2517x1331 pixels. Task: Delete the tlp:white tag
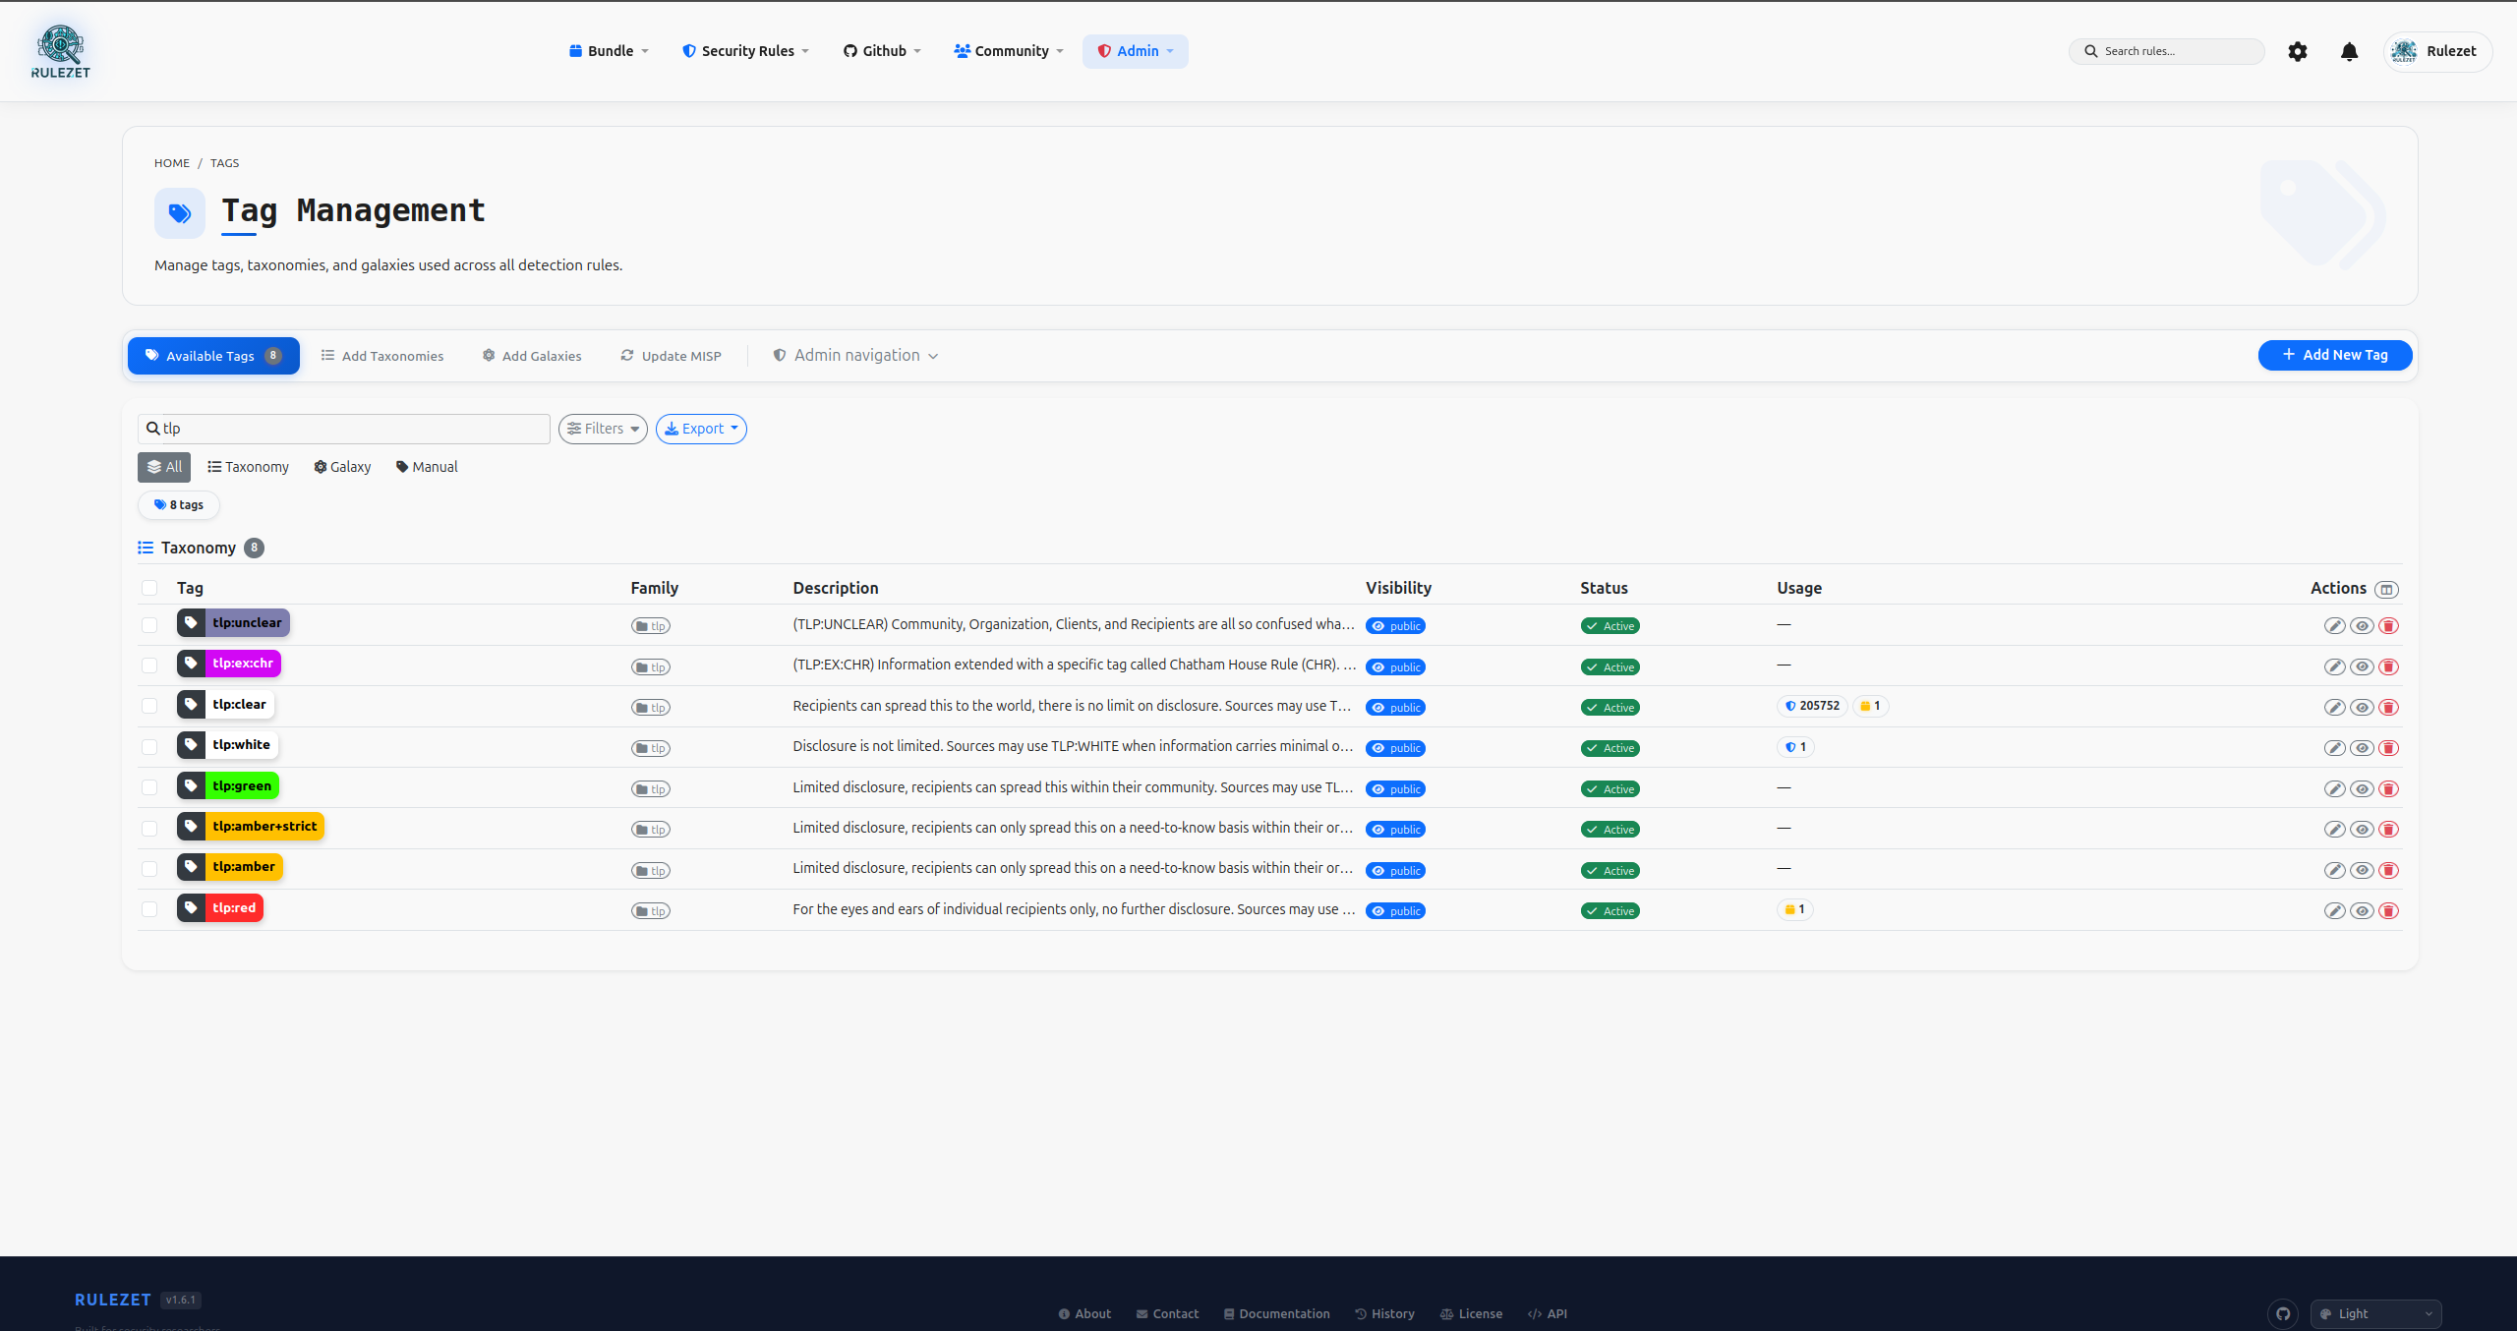coord(2388,748)
